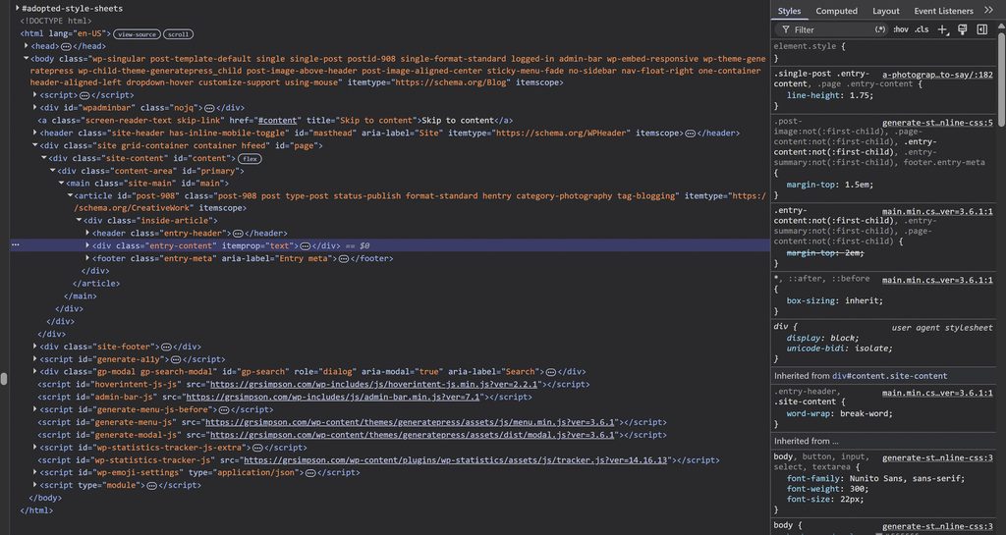Expand the site-header masthead element
1006x535 pixels.
click(35, 133)
